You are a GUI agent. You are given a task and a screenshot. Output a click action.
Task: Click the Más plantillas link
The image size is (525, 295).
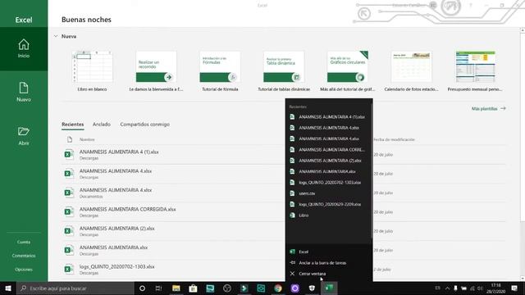(x=489, y=109)
